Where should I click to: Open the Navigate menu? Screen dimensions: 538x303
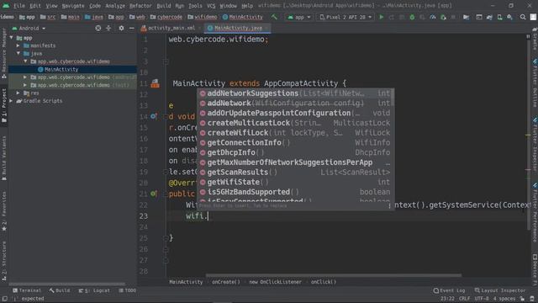pos(73,6)
